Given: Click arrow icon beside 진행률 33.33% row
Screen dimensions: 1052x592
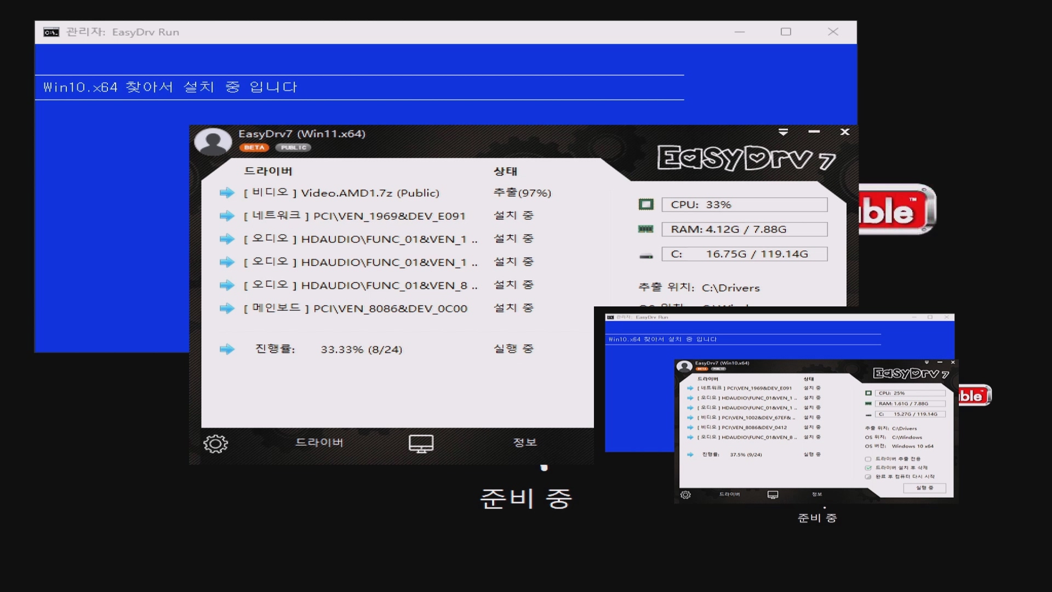Looking at the screenshot, I should point(227,349).
